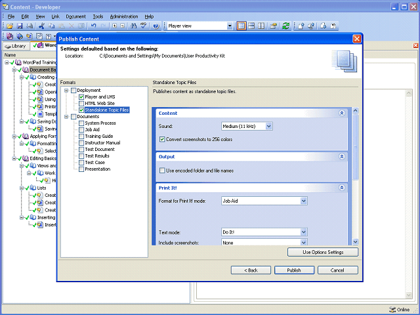Click the Find binoculars icon
This screenshot has width=420, height=315.
pos(133,26)
